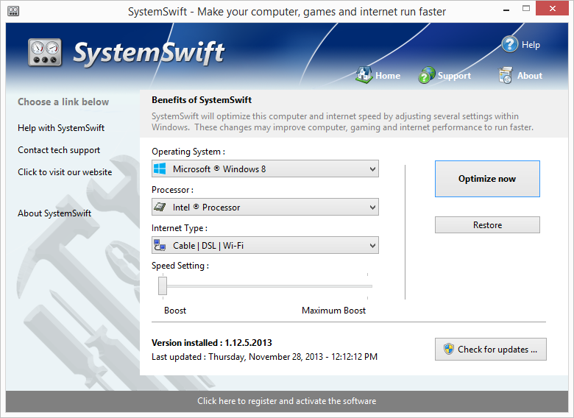Expand the Internet Type dropdown
Viewport: 574px width, 418px height.
coord(372,246)
